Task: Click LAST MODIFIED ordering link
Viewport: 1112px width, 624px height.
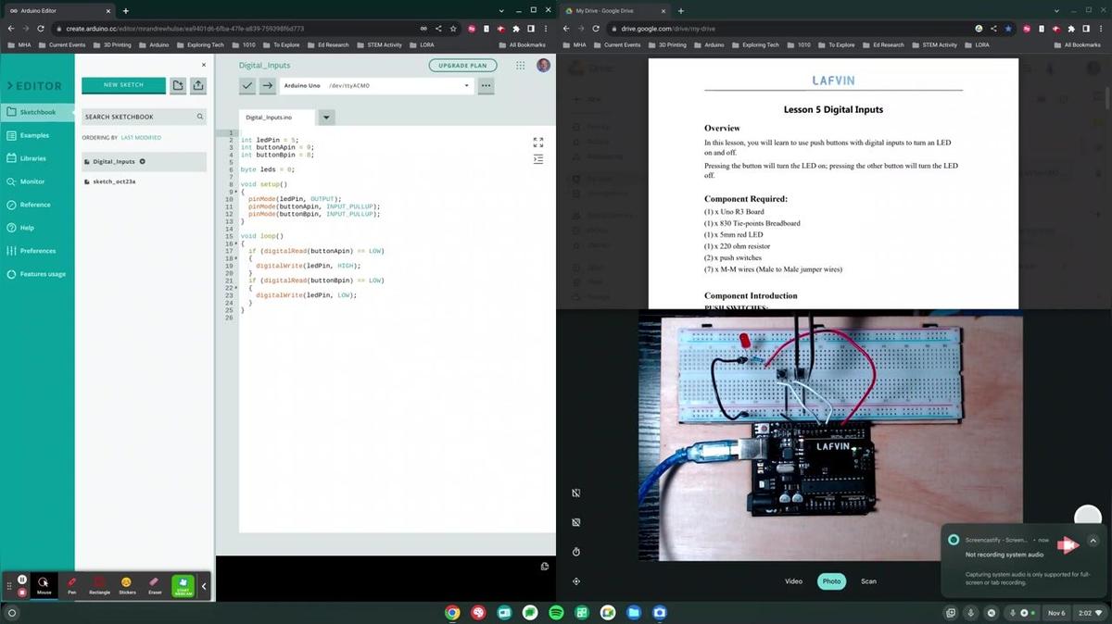Action: pos(141,137)
